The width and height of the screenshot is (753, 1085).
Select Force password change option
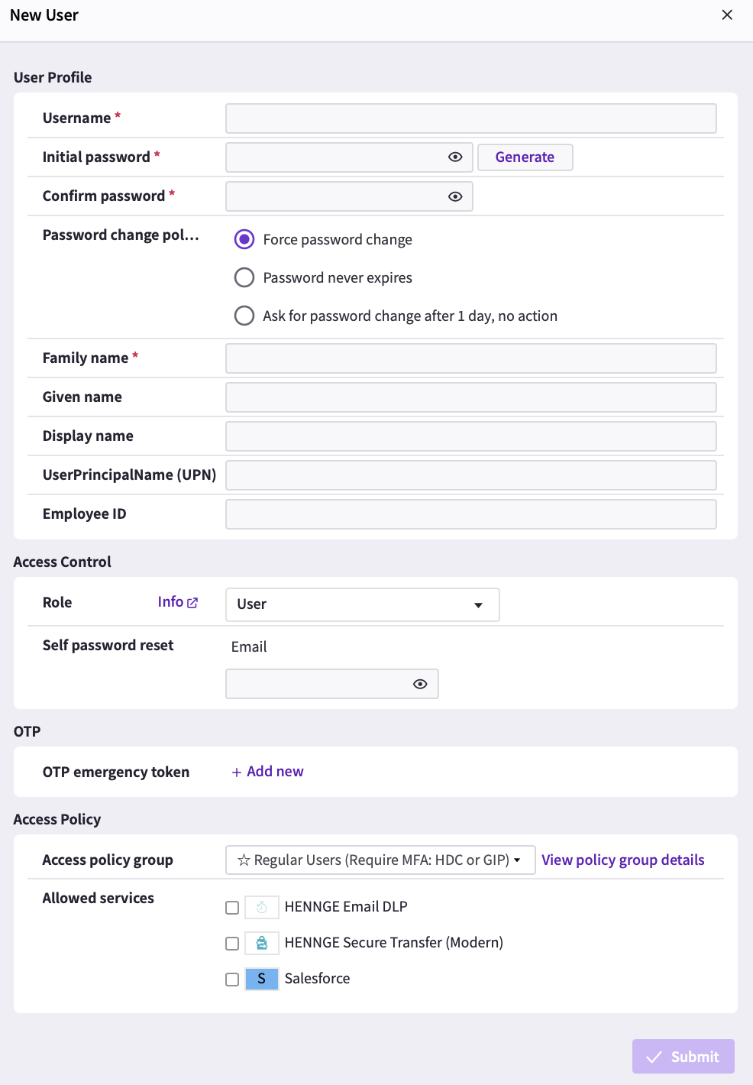click(x=244, y=239)
